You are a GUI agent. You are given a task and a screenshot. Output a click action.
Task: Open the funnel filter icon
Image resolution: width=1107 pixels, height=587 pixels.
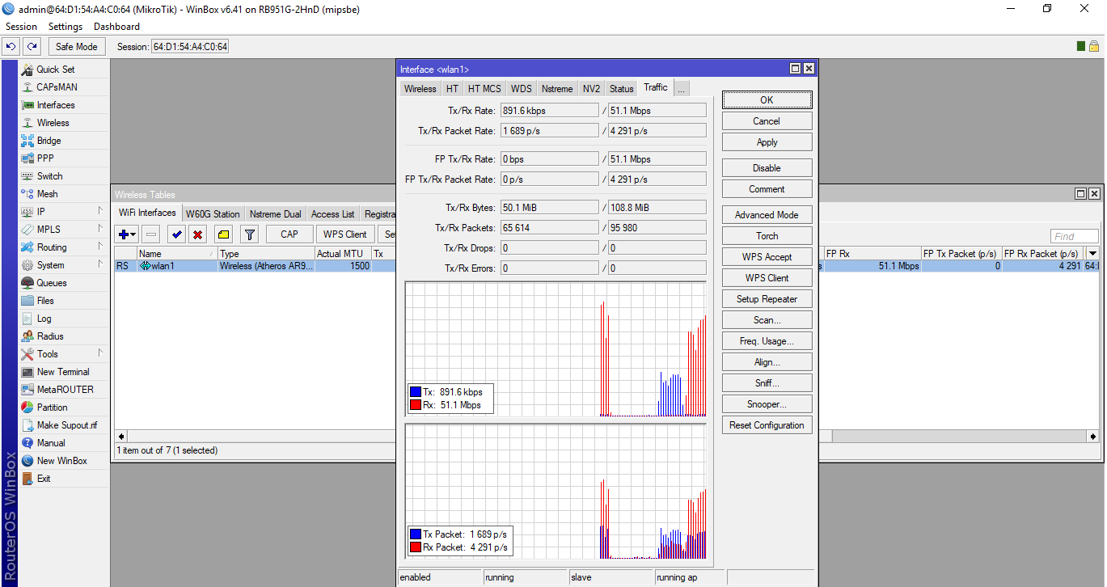point(250,234)
